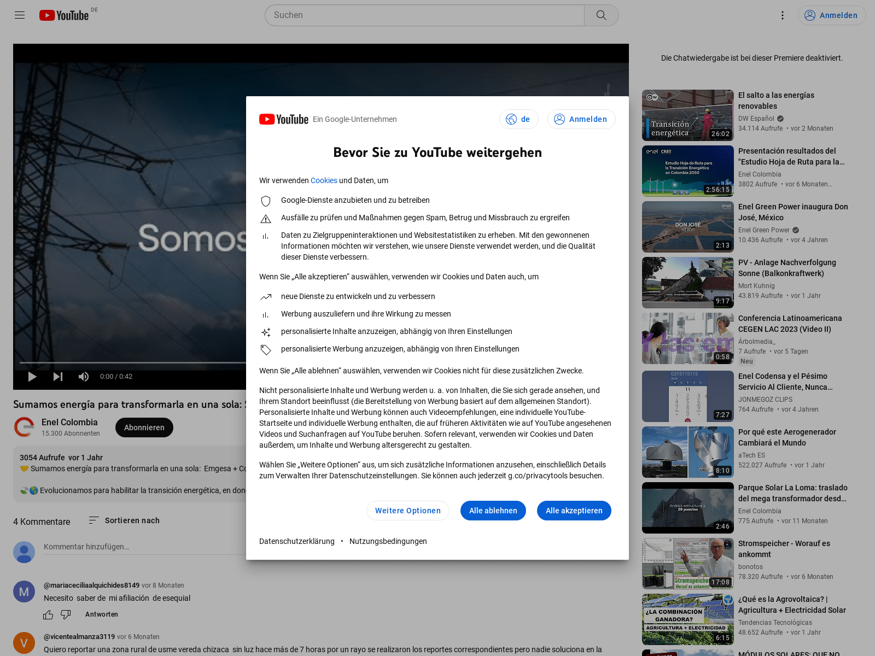Click Alle ablehnen button
Image resolution: width=875 pixels, height=656 pixels.
(493, 511)
